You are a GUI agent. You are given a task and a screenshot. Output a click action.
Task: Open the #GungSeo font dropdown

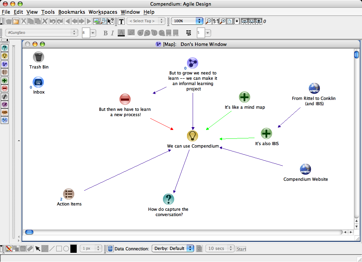[x=41, y=32]
